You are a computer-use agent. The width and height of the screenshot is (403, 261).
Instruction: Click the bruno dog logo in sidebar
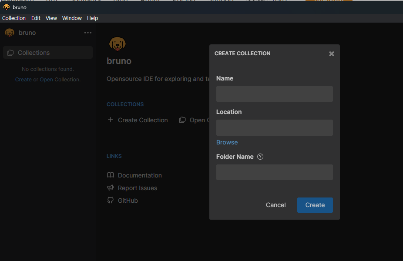(10, 33)
